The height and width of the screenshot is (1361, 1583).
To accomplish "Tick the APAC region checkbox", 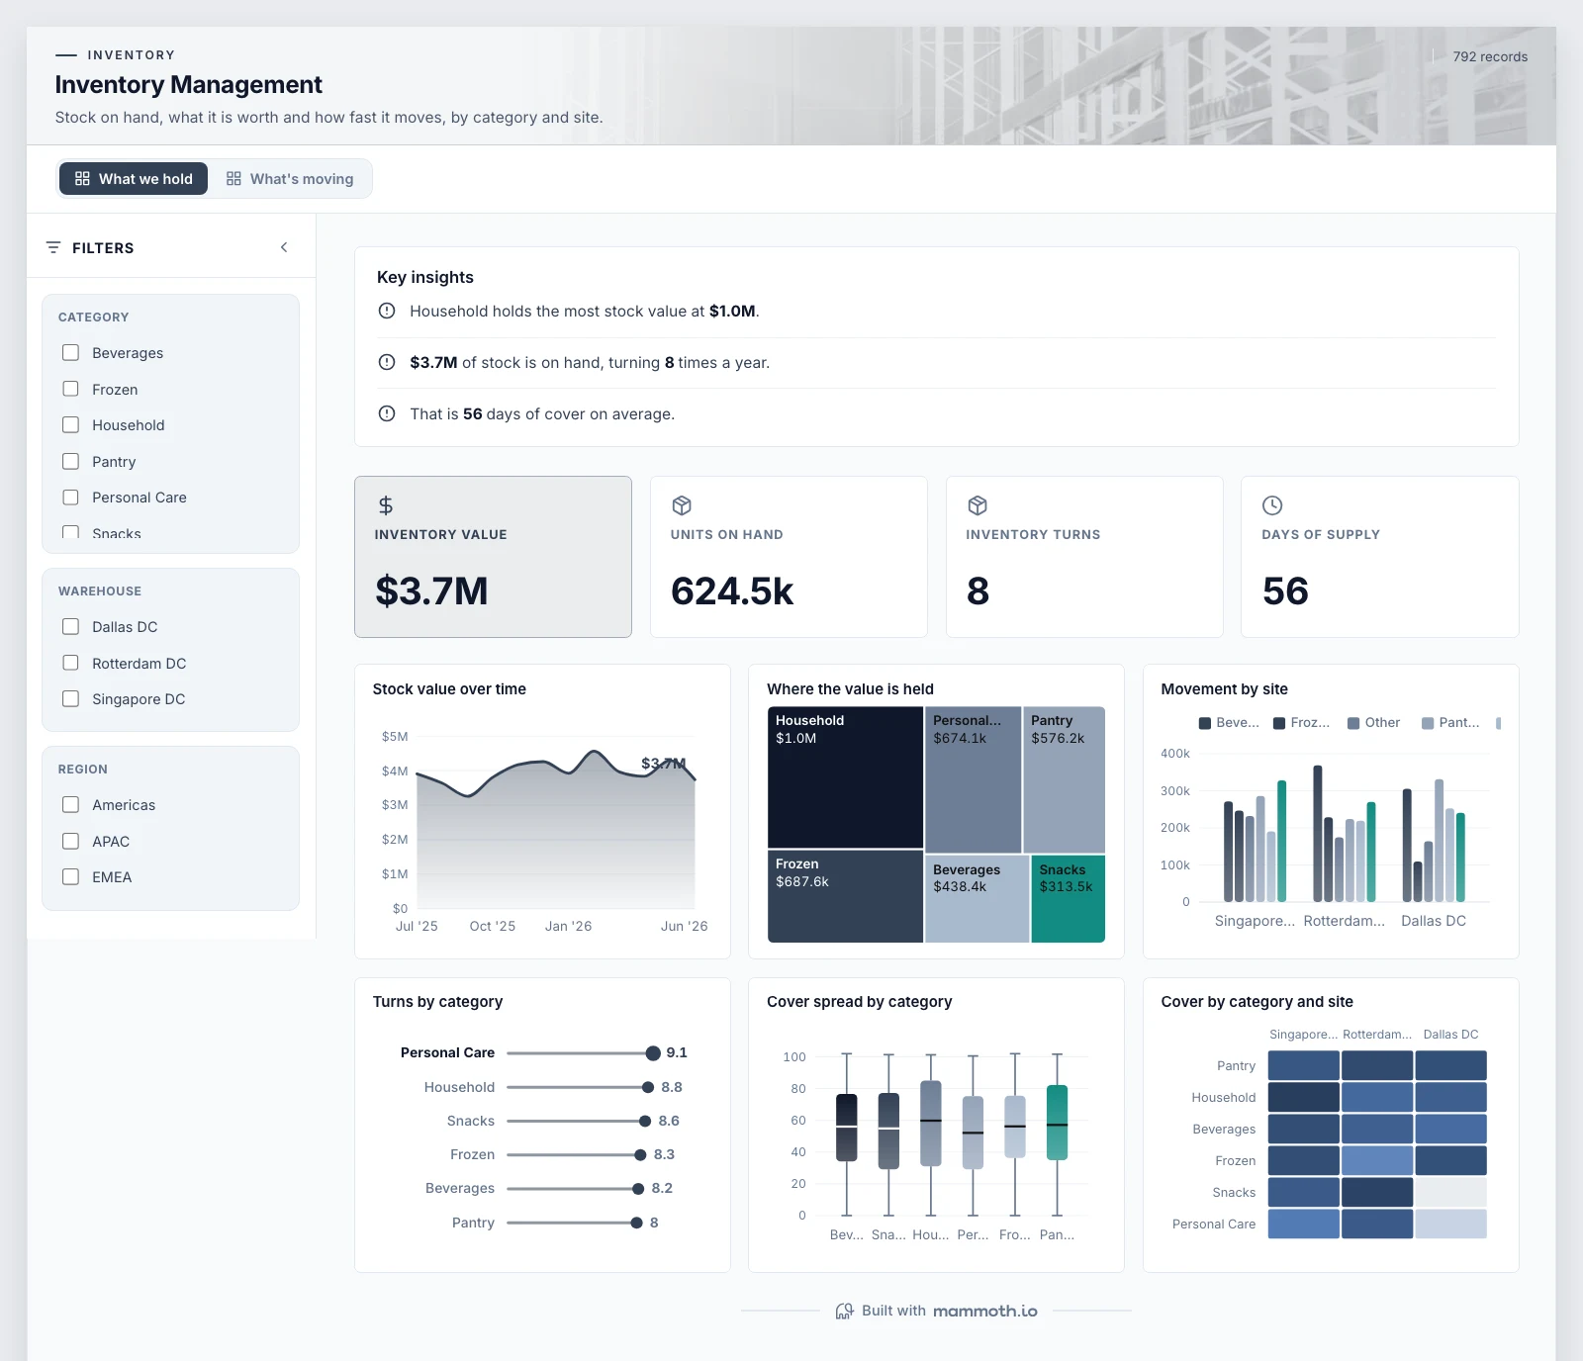I will pyautogui.click(x=71, y=841).
